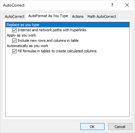Click the AutoCorrect dialog title bar text
Screen dimensions: 135x133
(x=14, y=5)
